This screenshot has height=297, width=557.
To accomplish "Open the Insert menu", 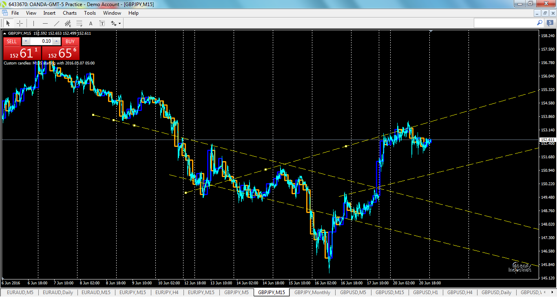I will pyautogui.click(x=49, y=13).
